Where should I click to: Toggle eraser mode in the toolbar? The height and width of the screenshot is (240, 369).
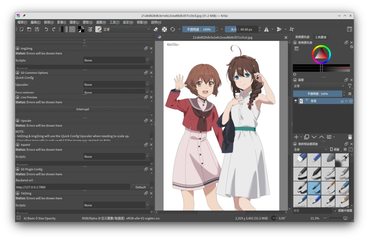[x=156, y=29]
